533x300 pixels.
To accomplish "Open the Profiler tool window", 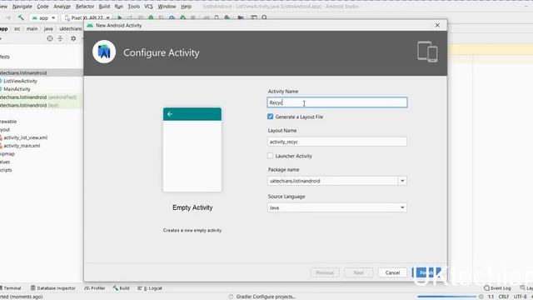I will [x=95, y=288].
